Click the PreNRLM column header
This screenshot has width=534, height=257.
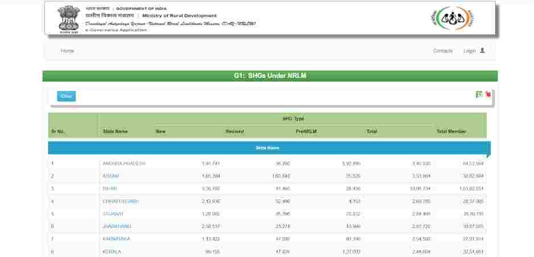tap(307, 131)
